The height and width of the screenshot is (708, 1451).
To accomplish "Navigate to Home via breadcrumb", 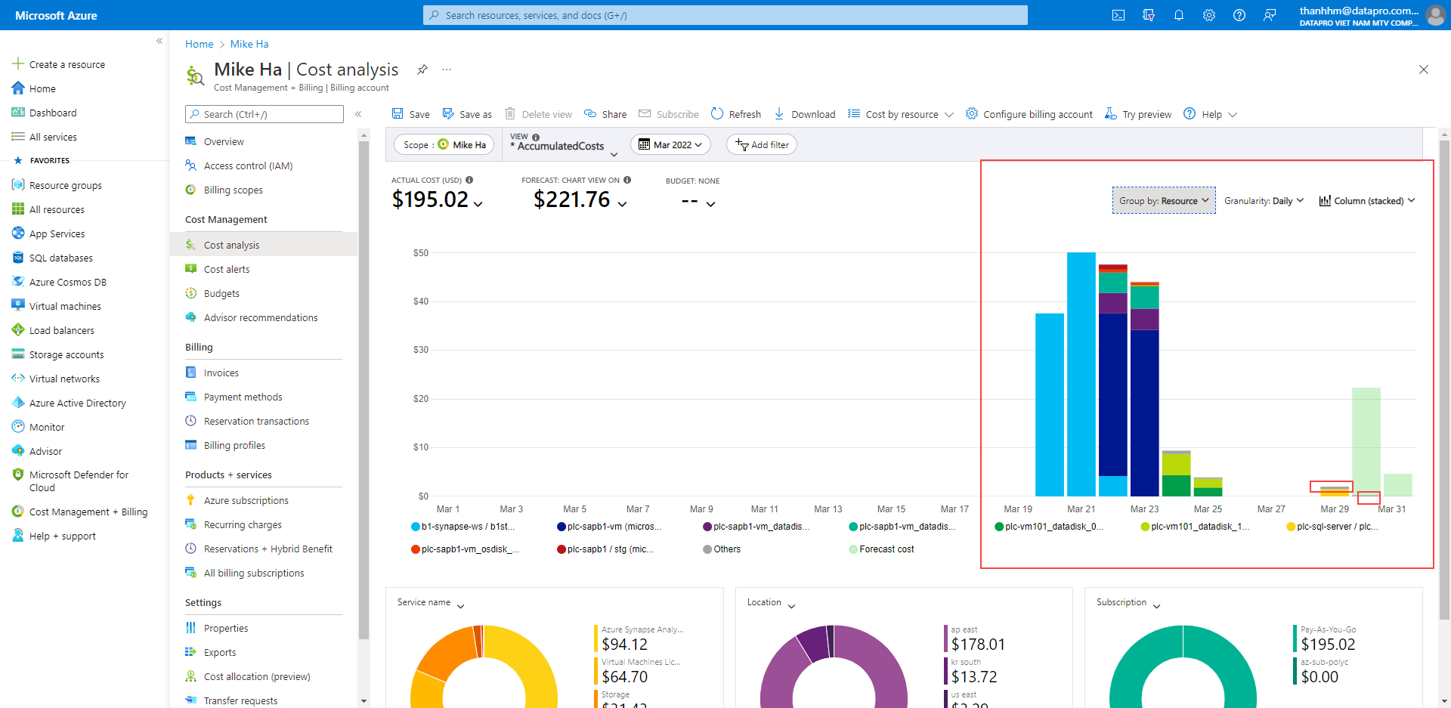I will click(x=199, y=44).
